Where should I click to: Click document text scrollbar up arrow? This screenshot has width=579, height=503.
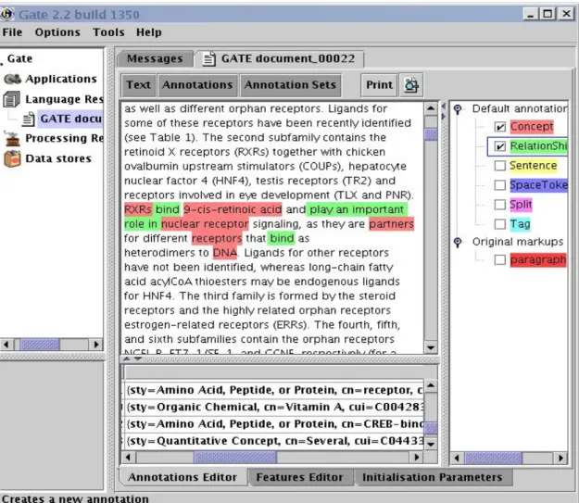click(431, 108)
